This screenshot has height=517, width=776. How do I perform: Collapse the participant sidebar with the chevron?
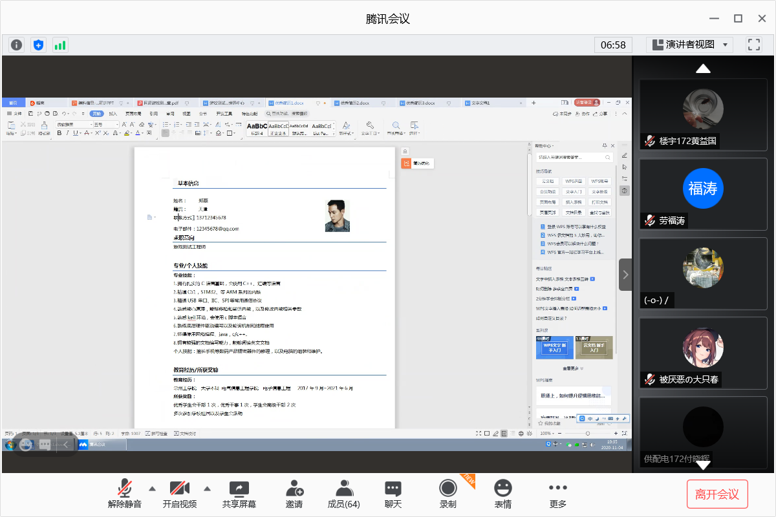pyautogui.click(x=625, y=275)
